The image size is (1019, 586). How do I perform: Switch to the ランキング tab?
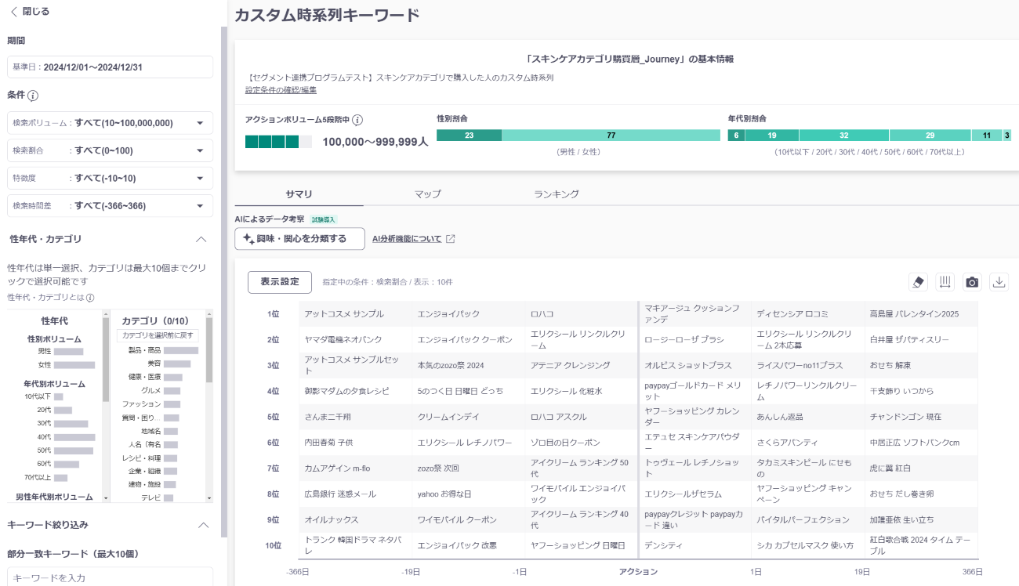click(x=556, y=194)
